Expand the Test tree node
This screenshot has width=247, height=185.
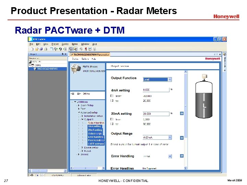(x=79, y=109)
